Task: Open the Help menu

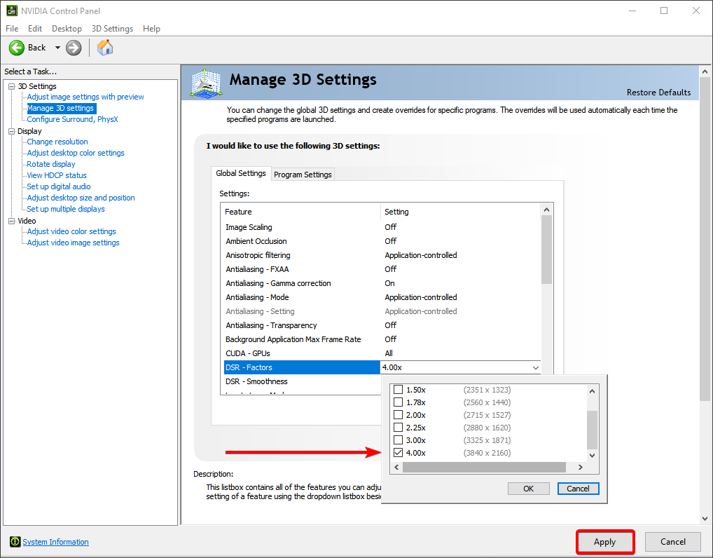Action: point(151,29)
